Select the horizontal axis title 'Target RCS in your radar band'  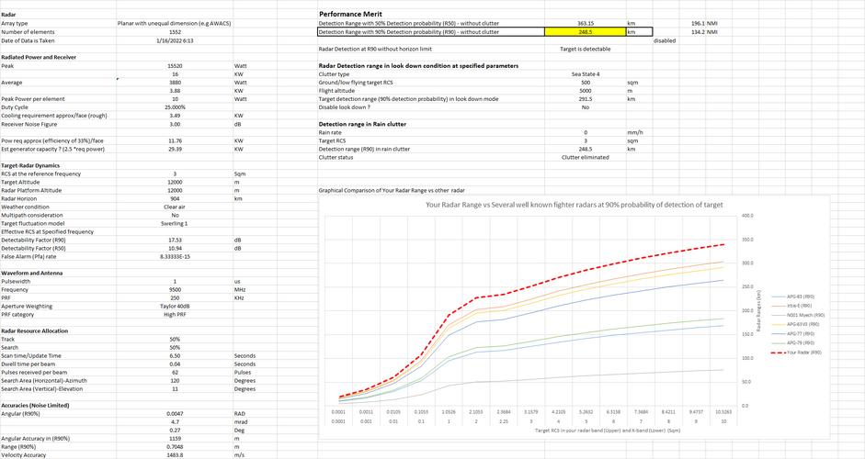[x=608, y=431]
